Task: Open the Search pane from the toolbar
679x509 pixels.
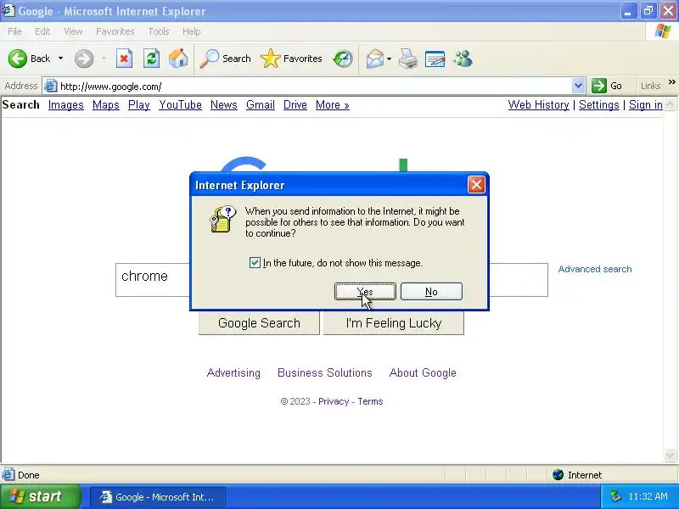Action: click(x=225, y=59)
